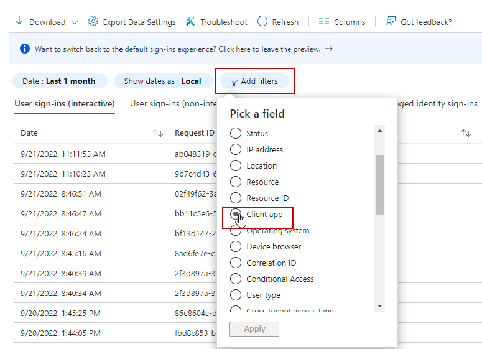482x349 pixels.
Task: Click the Troubleshoot tools icon
Action: pos(190,22)
